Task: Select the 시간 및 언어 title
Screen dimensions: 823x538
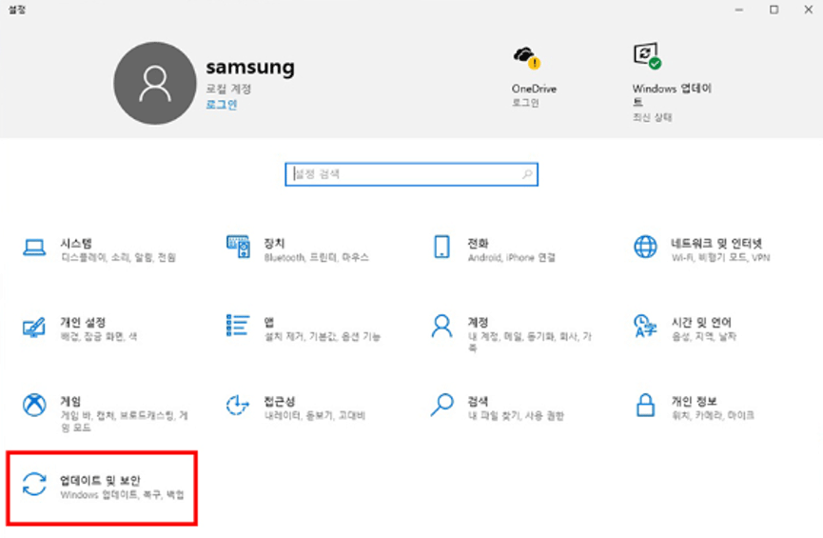Action: click(x=701, y=322)
